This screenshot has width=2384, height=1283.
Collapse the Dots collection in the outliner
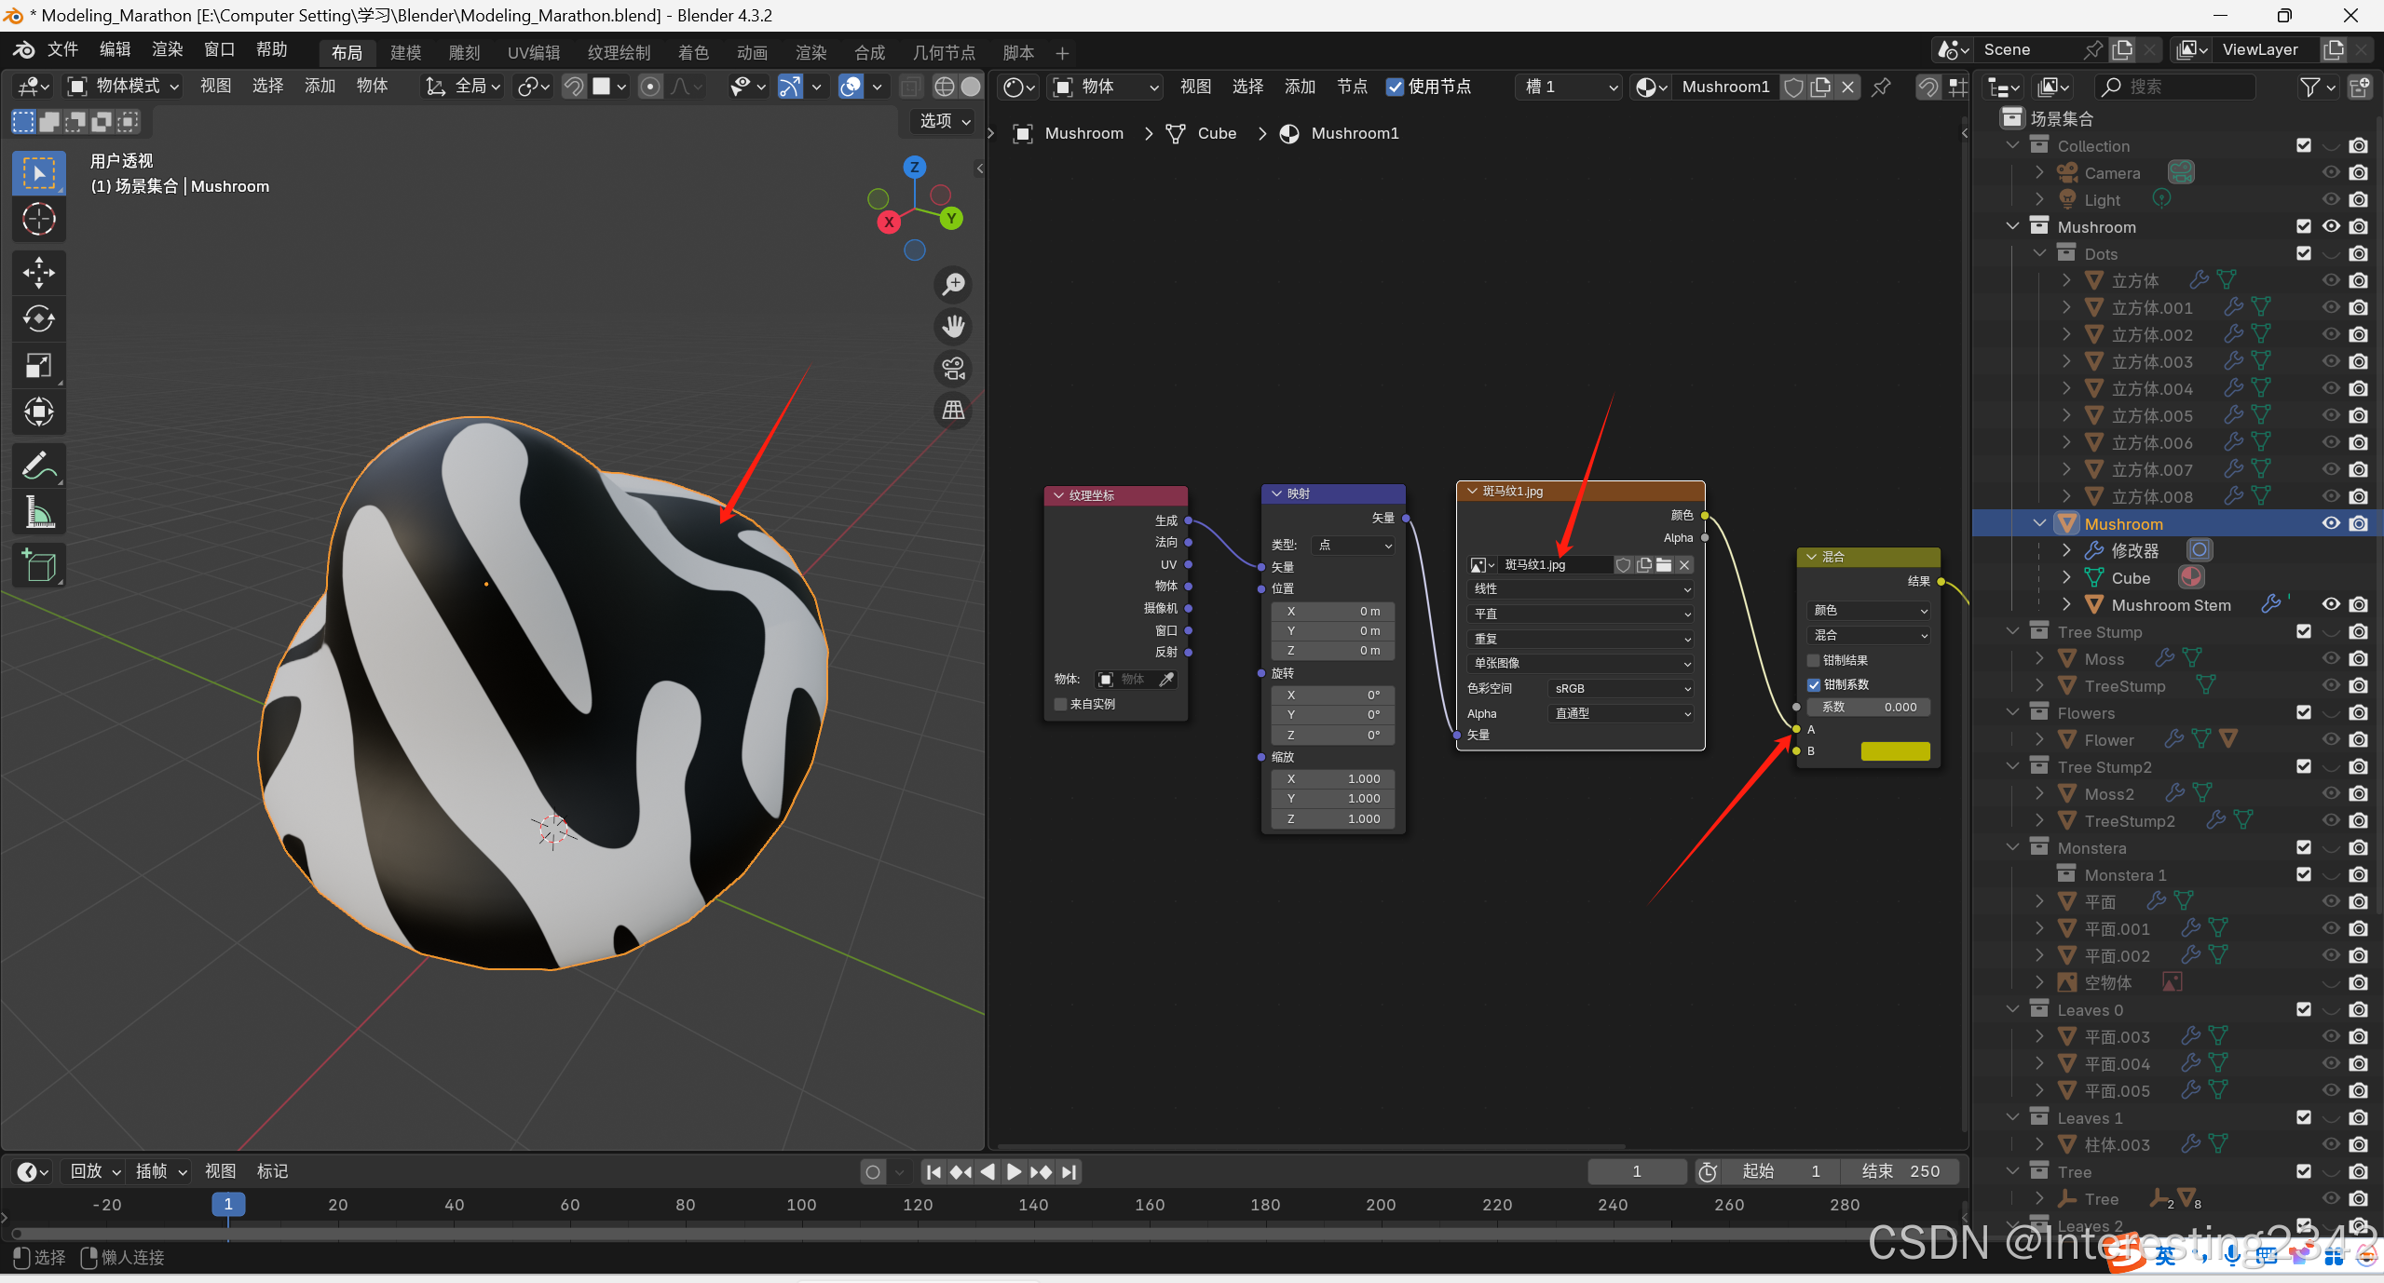click(x=2039, y=254)
